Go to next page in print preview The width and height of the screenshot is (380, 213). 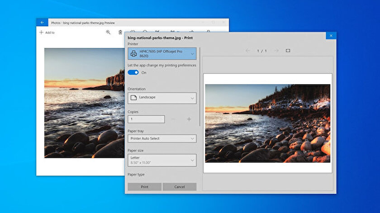[276, 51]
